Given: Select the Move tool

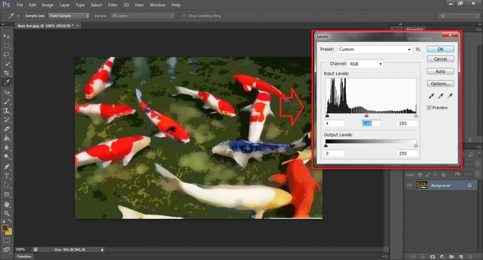Looking at the screenshot, I should [7, 36].
